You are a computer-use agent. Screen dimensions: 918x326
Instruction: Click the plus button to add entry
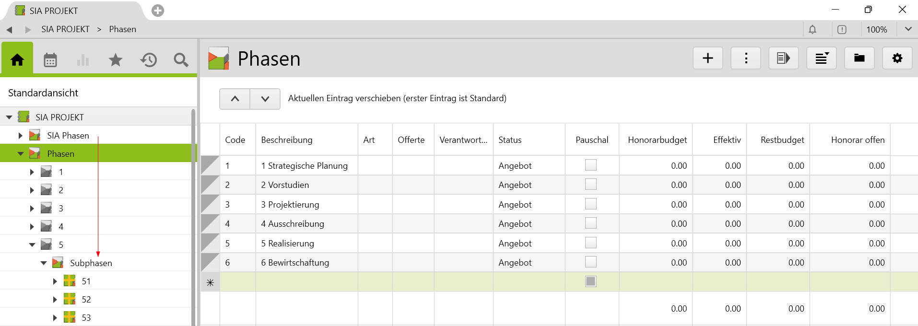707,58
